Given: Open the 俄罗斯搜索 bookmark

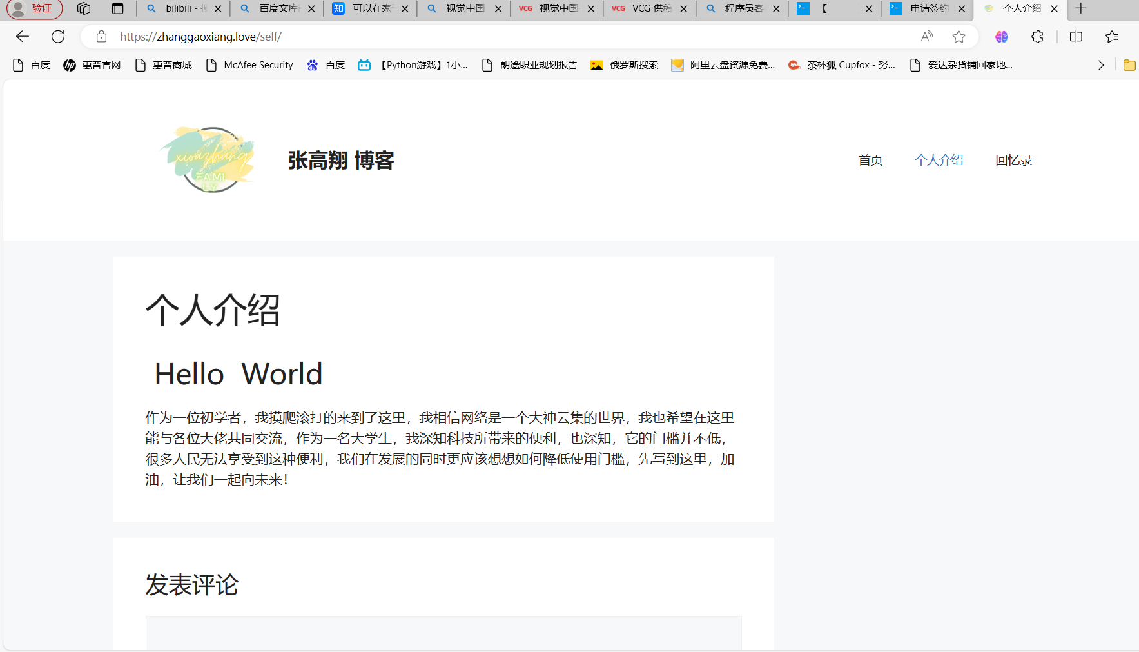Looking at the screenshot, I should tap(625, 65).
